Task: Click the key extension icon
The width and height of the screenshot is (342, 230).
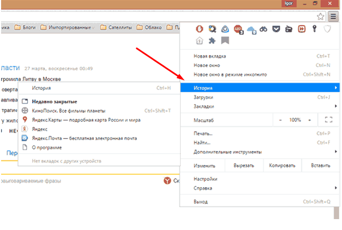Action: [x=315, y=29]
